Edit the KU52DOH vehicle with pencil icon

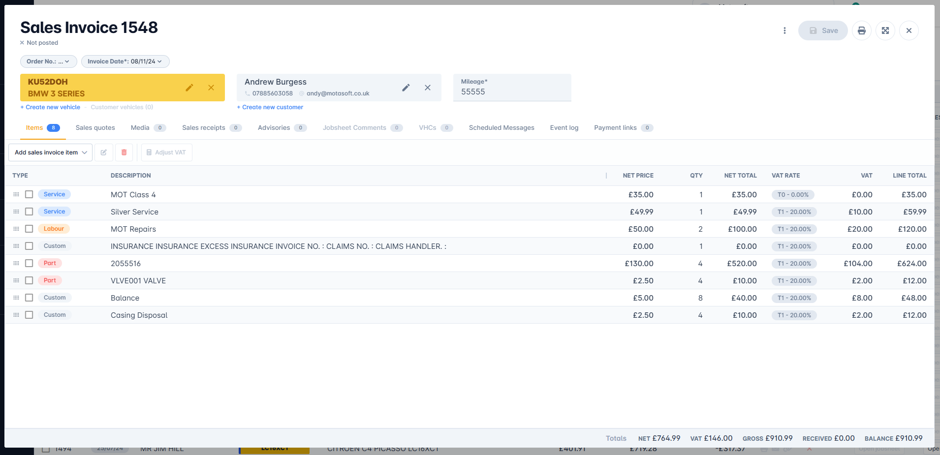pyautogui.click(x=189, y=88)
